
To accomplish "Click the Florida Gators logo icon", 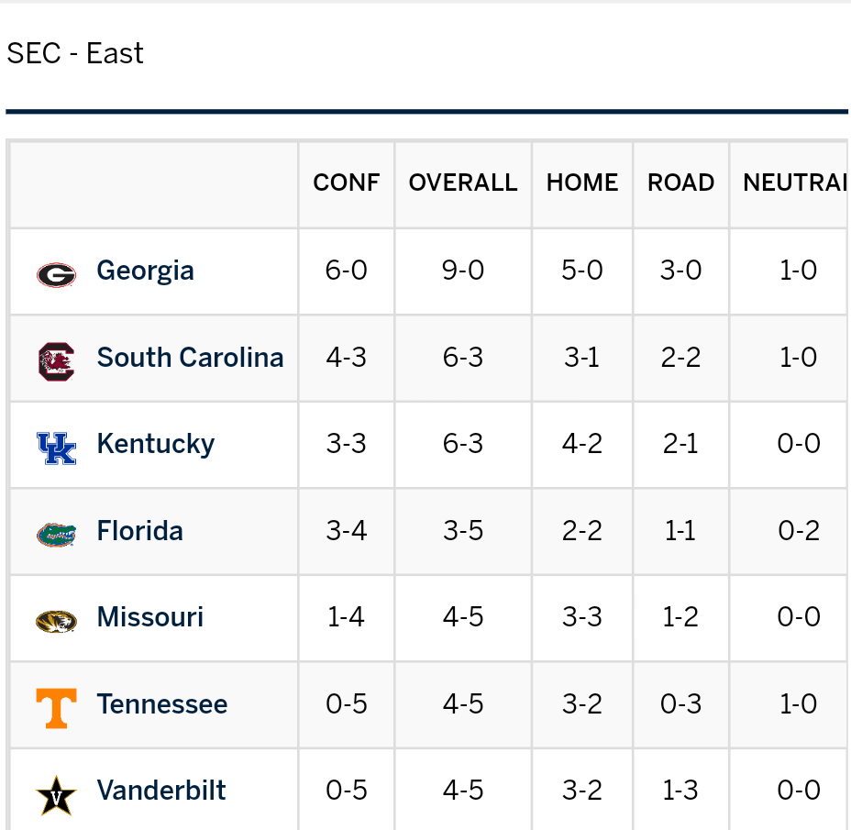I will pos(56,533).
